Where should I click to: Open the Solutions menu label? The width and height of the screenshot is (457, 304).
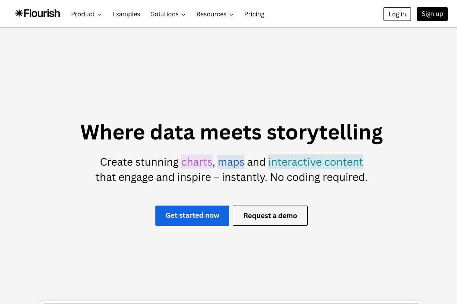point(165,14)
